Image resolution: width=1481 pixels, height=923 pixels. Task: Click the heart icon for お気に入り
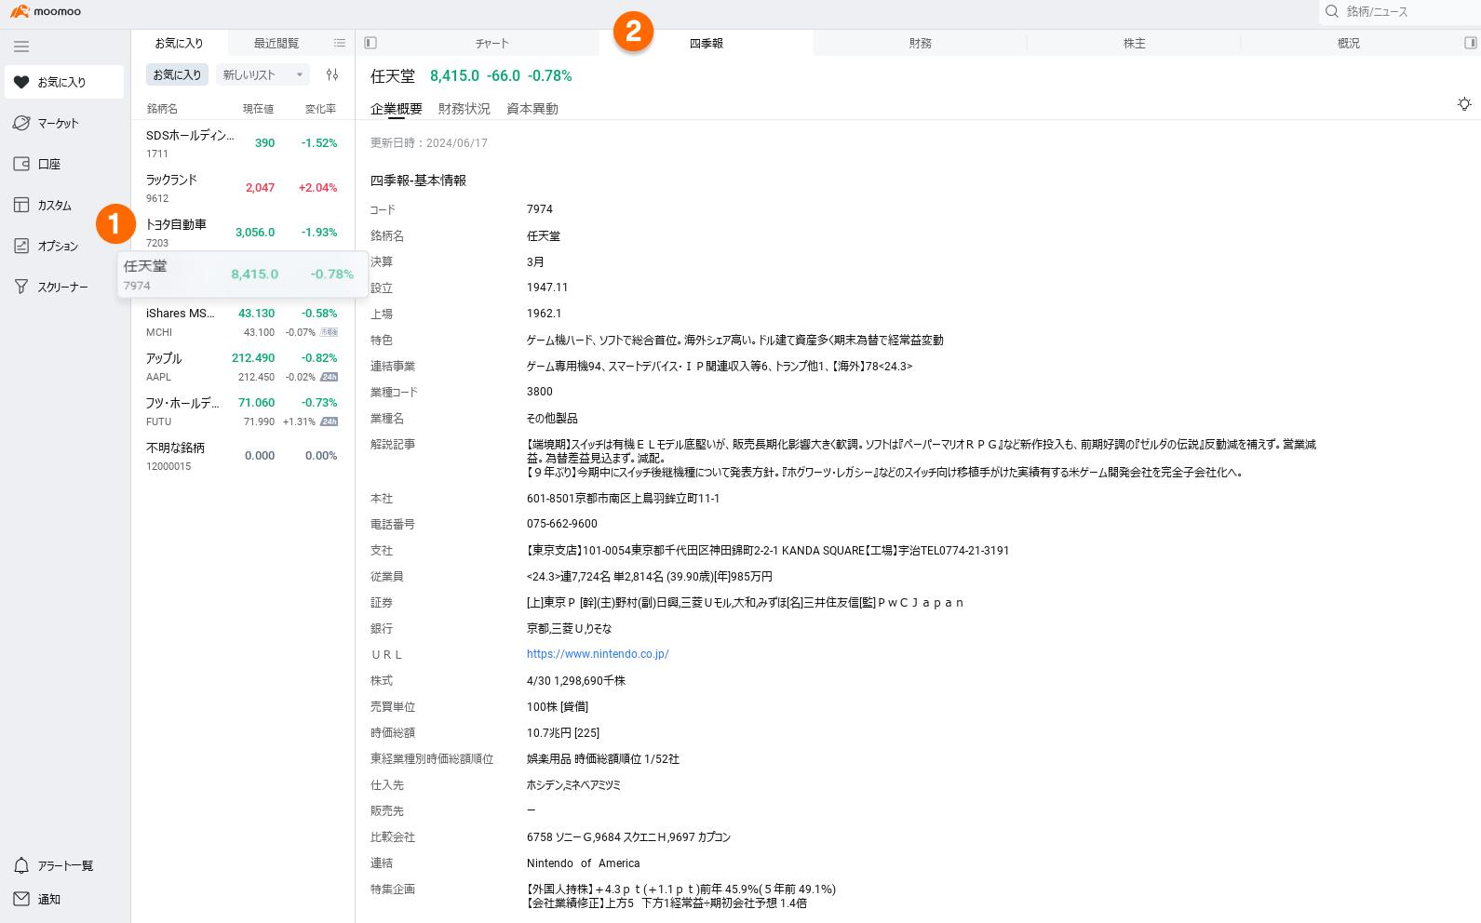(x=21, y=82)
